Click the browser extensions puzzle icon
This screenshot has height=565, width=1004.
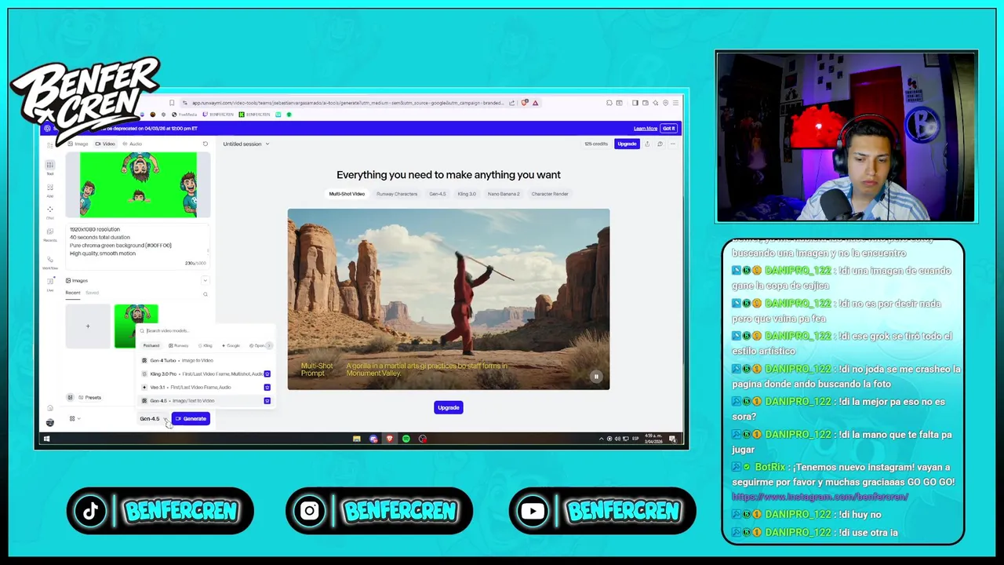point(609,103)
